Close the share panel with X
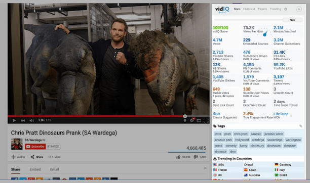Screen dimensions: 310x183 205,168
